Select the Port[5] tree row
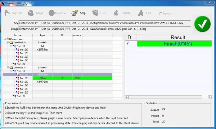Screen dimensions: 216x129 (x=58, y=89)
